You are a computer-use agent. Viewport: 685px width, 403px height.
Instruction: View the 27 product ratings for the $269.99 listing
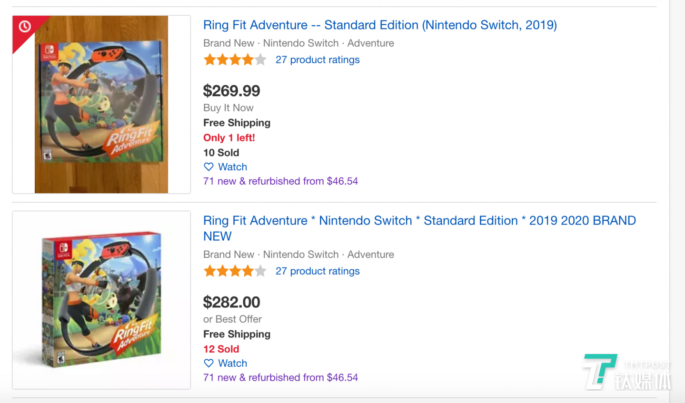(318, 60)
